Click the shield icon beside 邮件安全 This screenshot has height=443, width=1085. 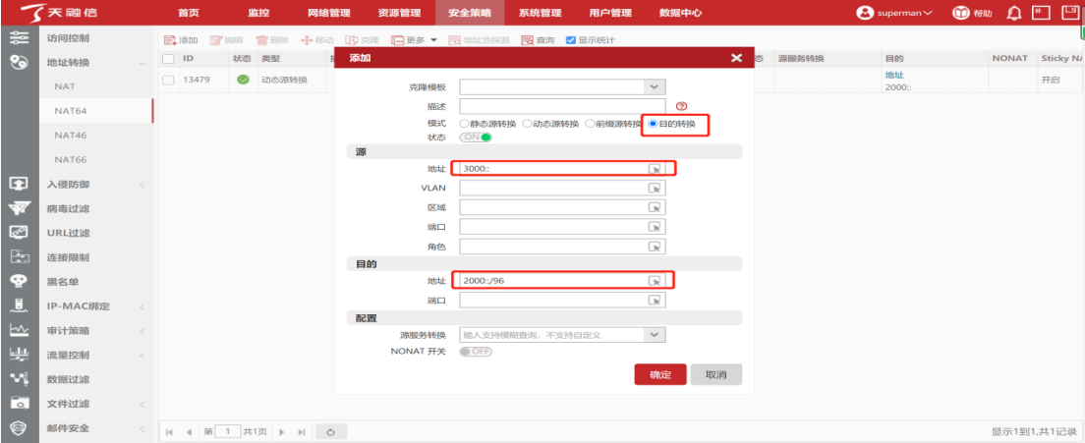click(x=19, y=428)
